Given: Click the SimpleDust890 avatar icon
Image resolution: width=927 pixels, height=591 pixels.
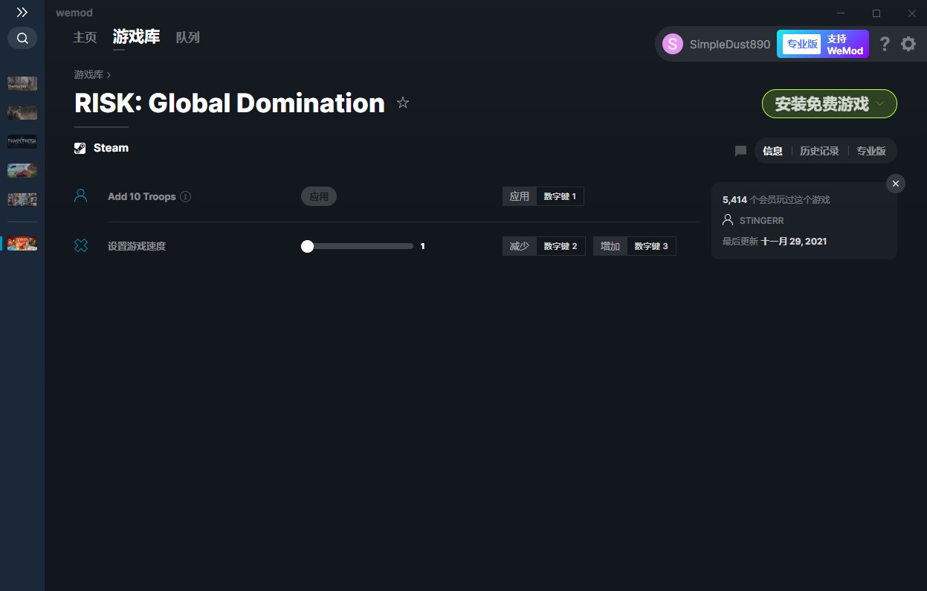Looking at the screenshot, I should click(673, 44).
